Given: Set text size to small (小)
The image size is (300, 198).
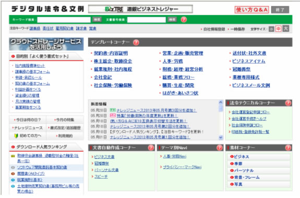Looking at the screenshot, I should coord(271,29).
